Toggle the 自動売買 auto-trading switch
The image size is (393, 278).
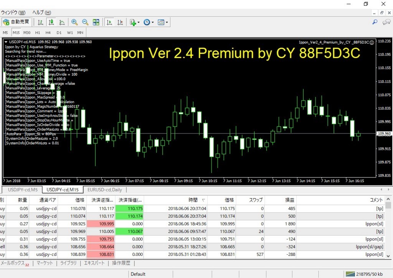click(x=16, y=22)
